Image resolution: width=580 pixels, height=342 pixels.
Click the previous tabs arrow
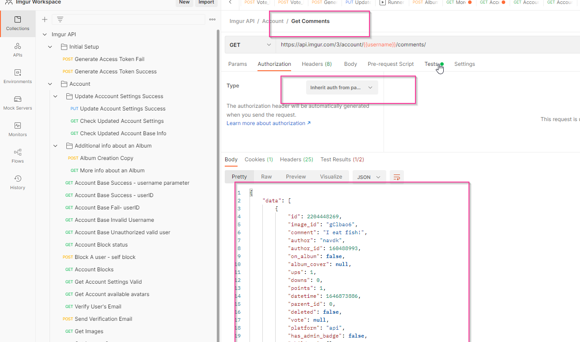tap(230, 2)
